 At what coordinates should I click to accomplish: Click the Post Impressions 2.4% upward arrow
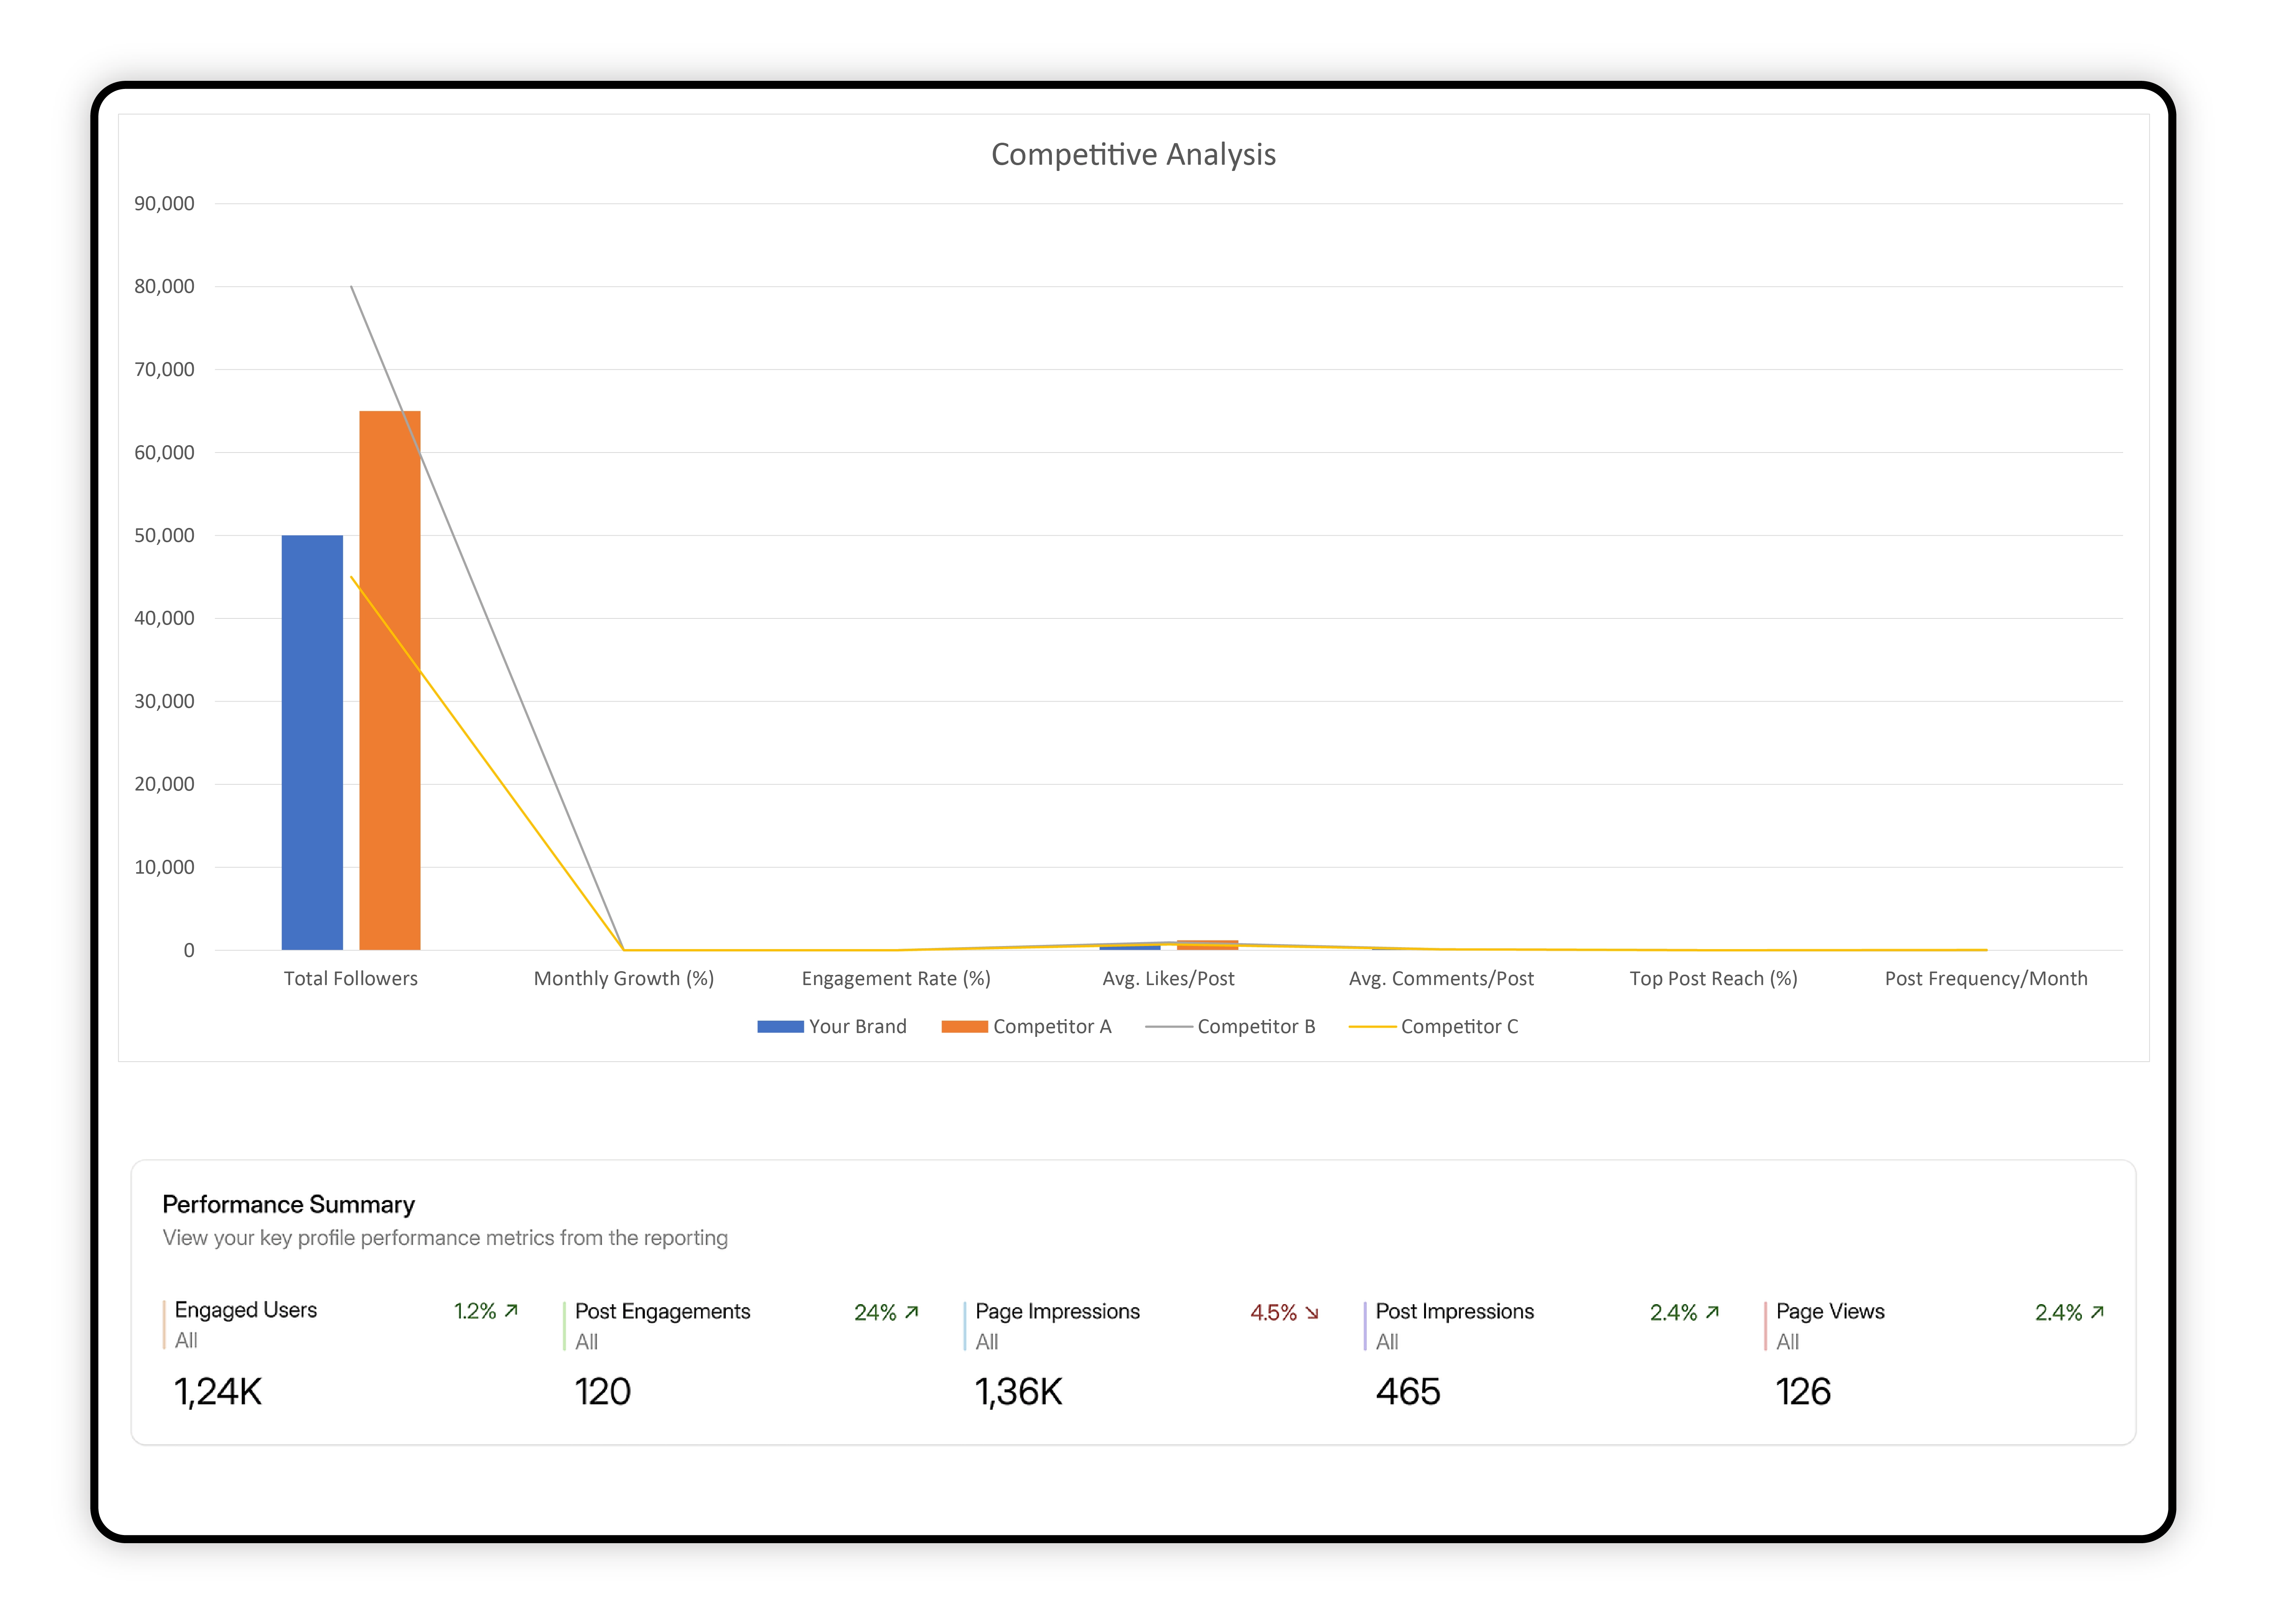point(1712,1312)
